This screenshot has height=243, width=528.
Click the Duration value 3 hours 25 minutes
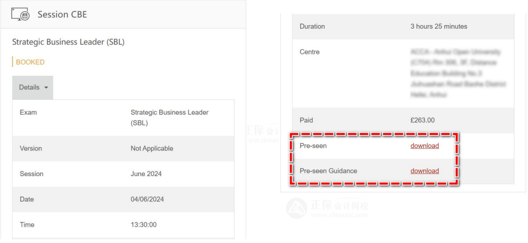[x=439, y=26]
